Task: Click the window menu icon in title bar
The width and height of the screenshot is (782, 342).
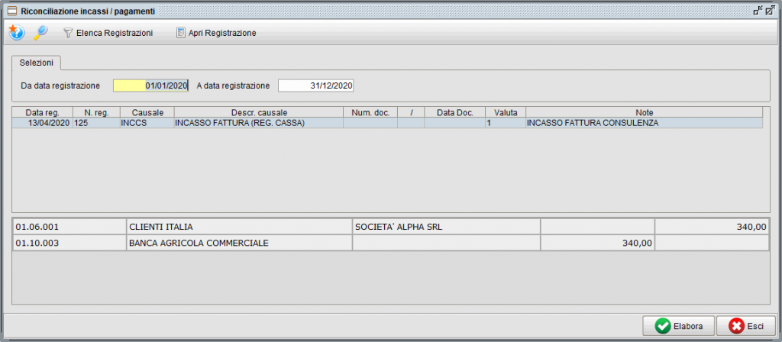Action: 11,11
